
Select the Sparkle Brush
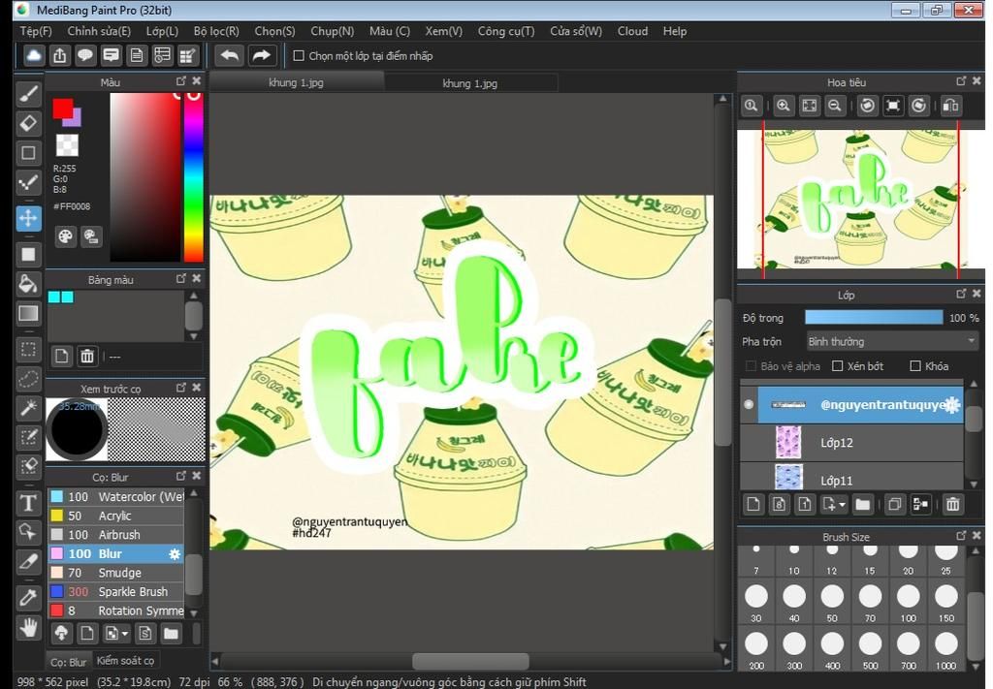pyautogui.click(x=116, y=591)
